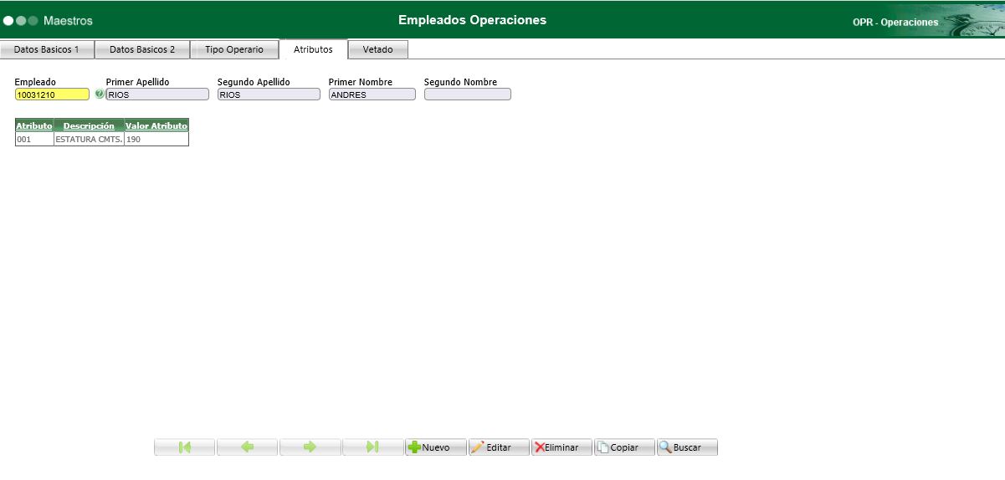Viewport: 1005px width, 480px height.
Task: Go to the next record arrow
Action: [x=310, y=447]
